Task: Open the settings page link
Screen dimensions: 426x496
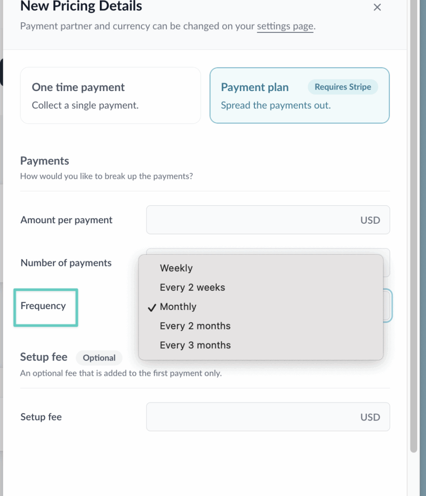Action: point(285,26)
